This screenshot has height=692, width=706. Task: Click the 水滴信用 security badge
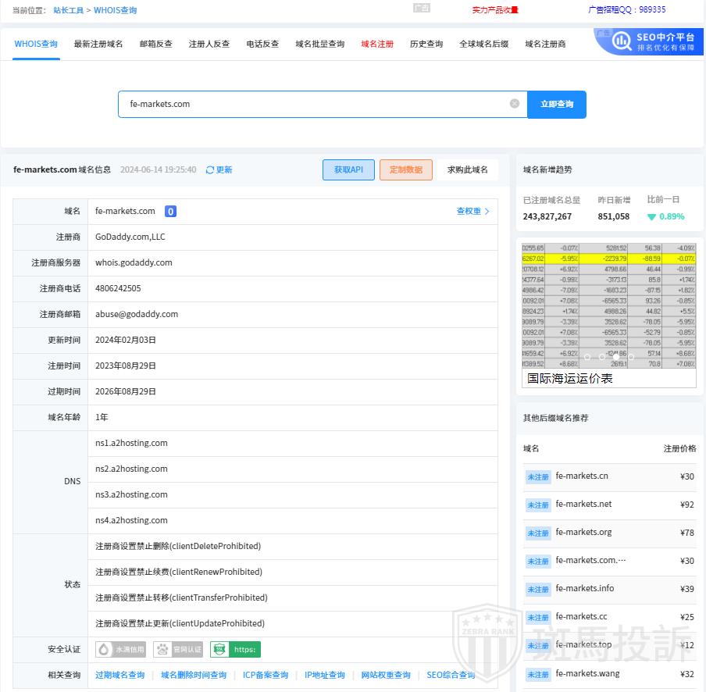(121, 649)
